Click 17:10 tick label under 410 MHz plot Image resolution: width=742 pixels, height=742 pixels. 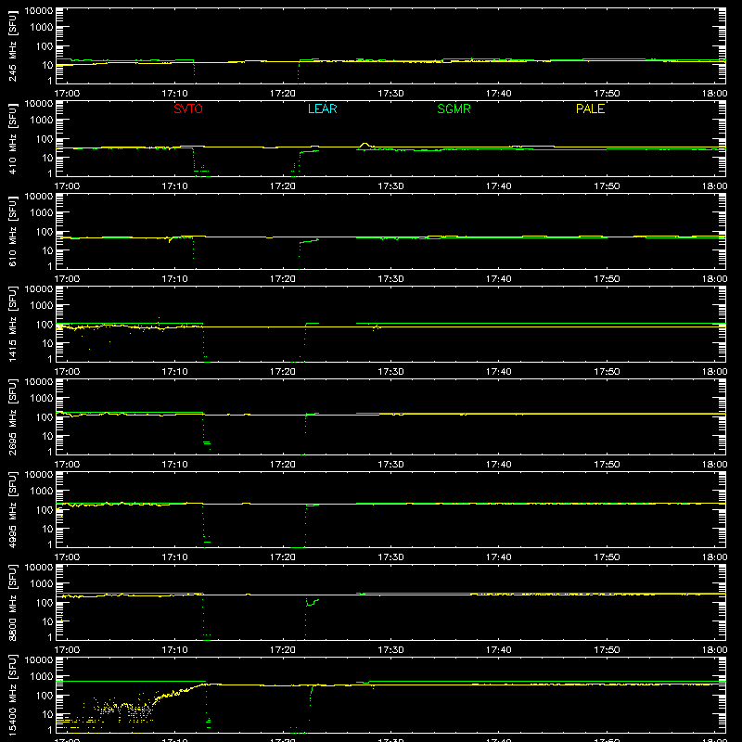175,186
